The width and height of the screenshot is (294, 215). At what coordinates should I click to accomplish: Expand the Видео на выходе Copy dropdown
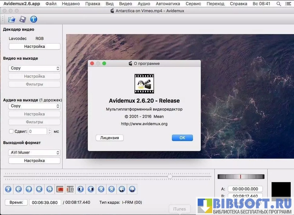pyautogui.click(x=34, y=68)
